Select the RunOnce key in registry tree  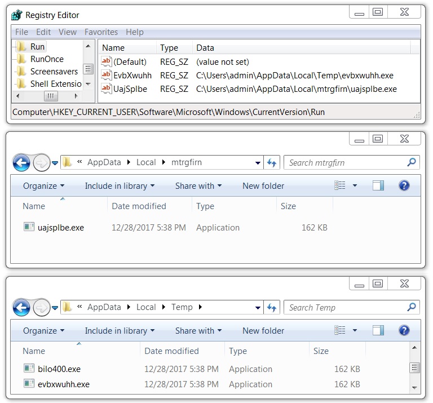(47, 59)
